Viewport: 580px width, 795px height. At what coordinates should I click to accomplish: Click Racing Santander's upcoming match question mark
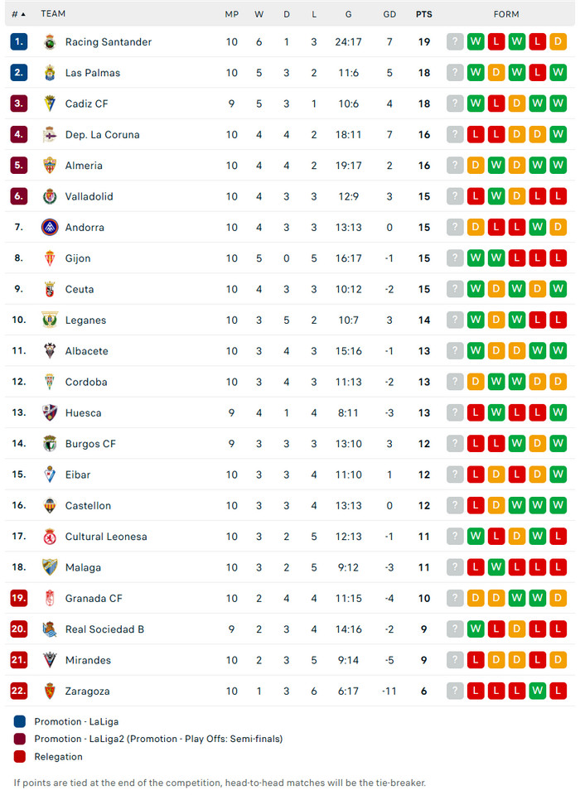(455, 42)
